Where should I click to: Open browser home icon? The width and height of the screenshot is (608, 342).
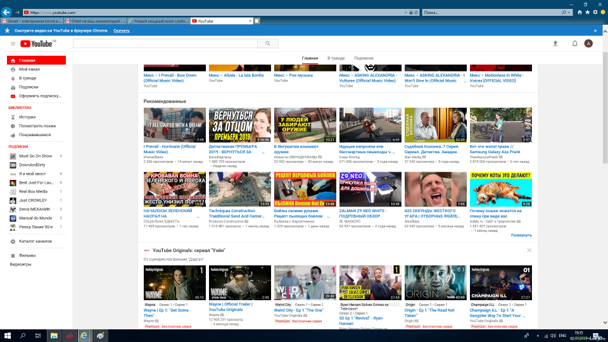(x=579, y=13)
